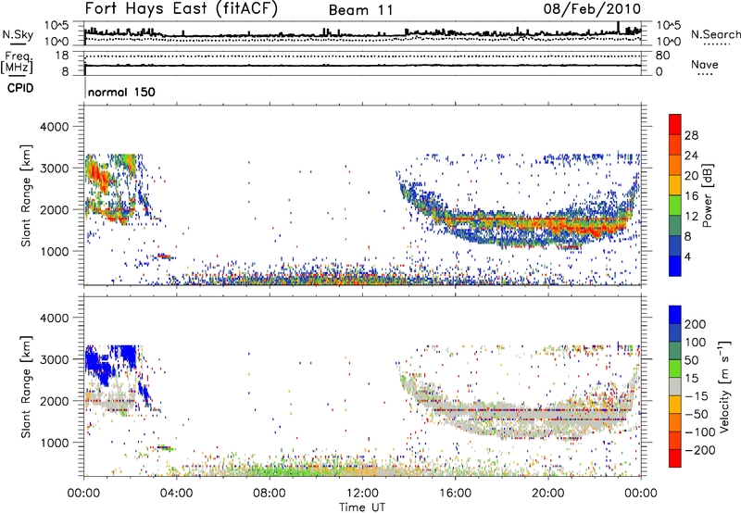Click the '3000' tick on the velocity panel
Screen dimensions: 741x513
coord(55,359)
